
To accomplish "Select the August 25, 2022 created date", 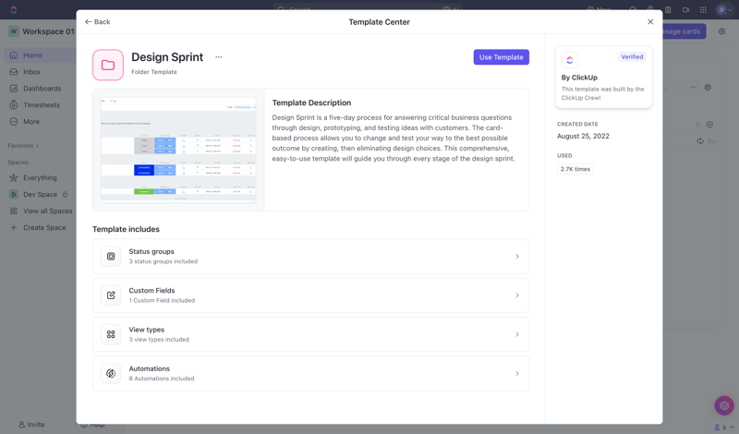I will click(583, 136).
